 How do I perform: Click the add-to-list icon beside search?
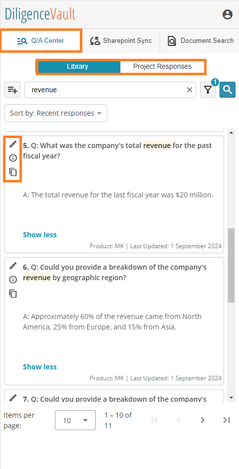click(12, 90)
